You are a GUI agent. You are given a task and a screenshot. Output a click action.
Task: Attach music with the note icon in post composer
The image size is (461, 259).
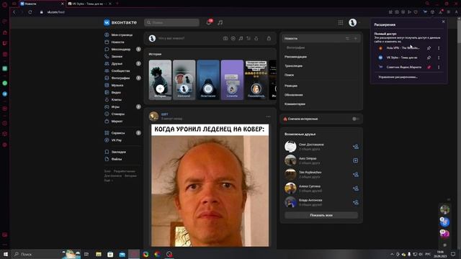point(241,38)
